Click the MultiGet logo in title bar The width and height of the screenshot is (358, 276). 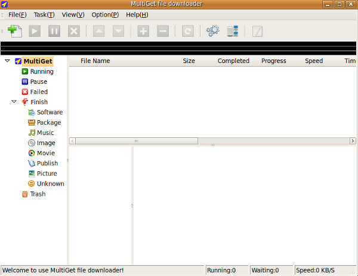4,4
